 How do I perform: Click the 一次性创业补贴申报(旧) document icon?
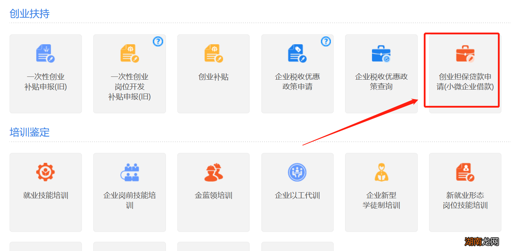click(45, 53)
